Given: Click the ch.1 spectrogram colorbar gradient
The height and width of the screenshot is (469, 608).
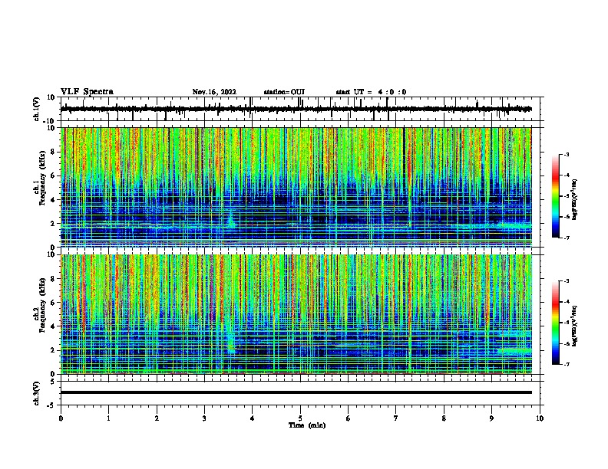Looking at the screenshot, I should tap(555, 196).
